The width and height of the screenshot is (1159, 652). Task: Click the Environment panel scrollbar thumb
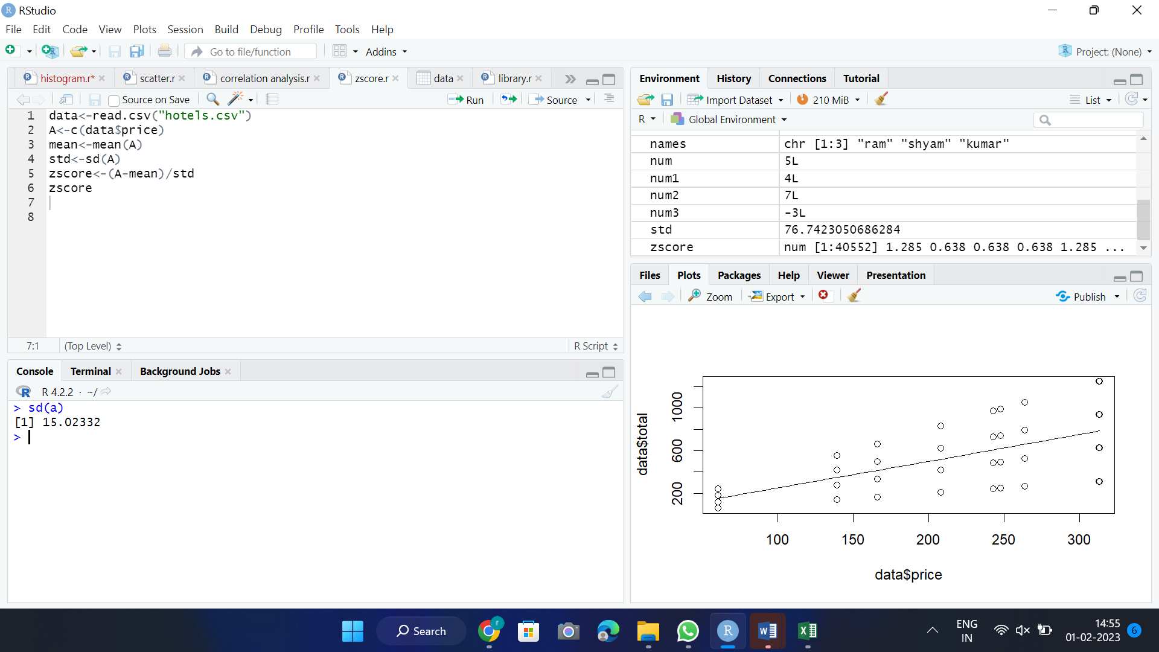[x=1143, y=219]
